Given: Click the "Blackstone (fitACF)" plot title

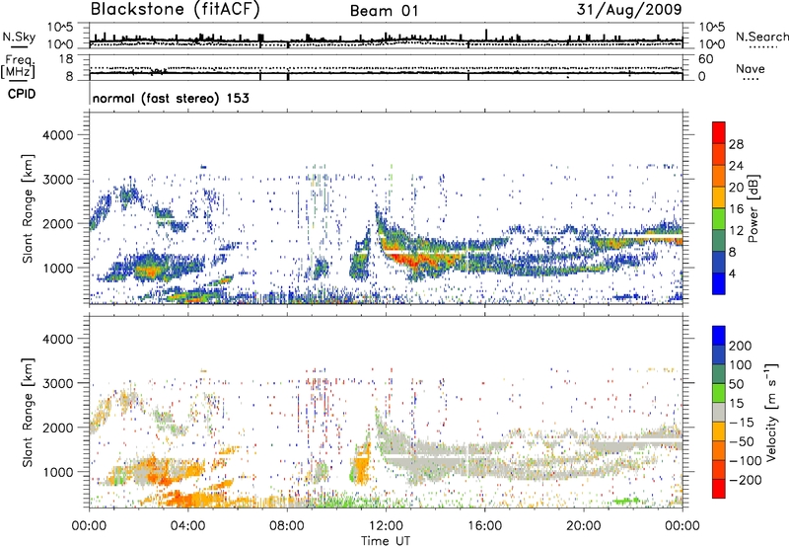Looking at the screenshot, I should coord(176,9).
